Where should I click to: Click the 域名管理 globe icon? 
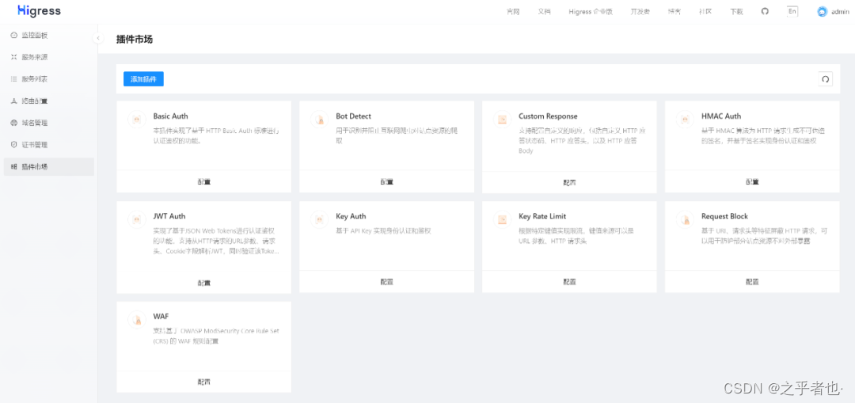[14, 123]
